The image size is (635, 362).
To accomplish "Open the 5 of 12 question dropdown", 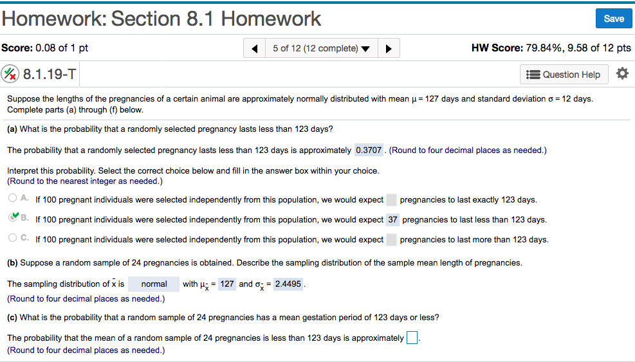I will [x=322, y=49].
